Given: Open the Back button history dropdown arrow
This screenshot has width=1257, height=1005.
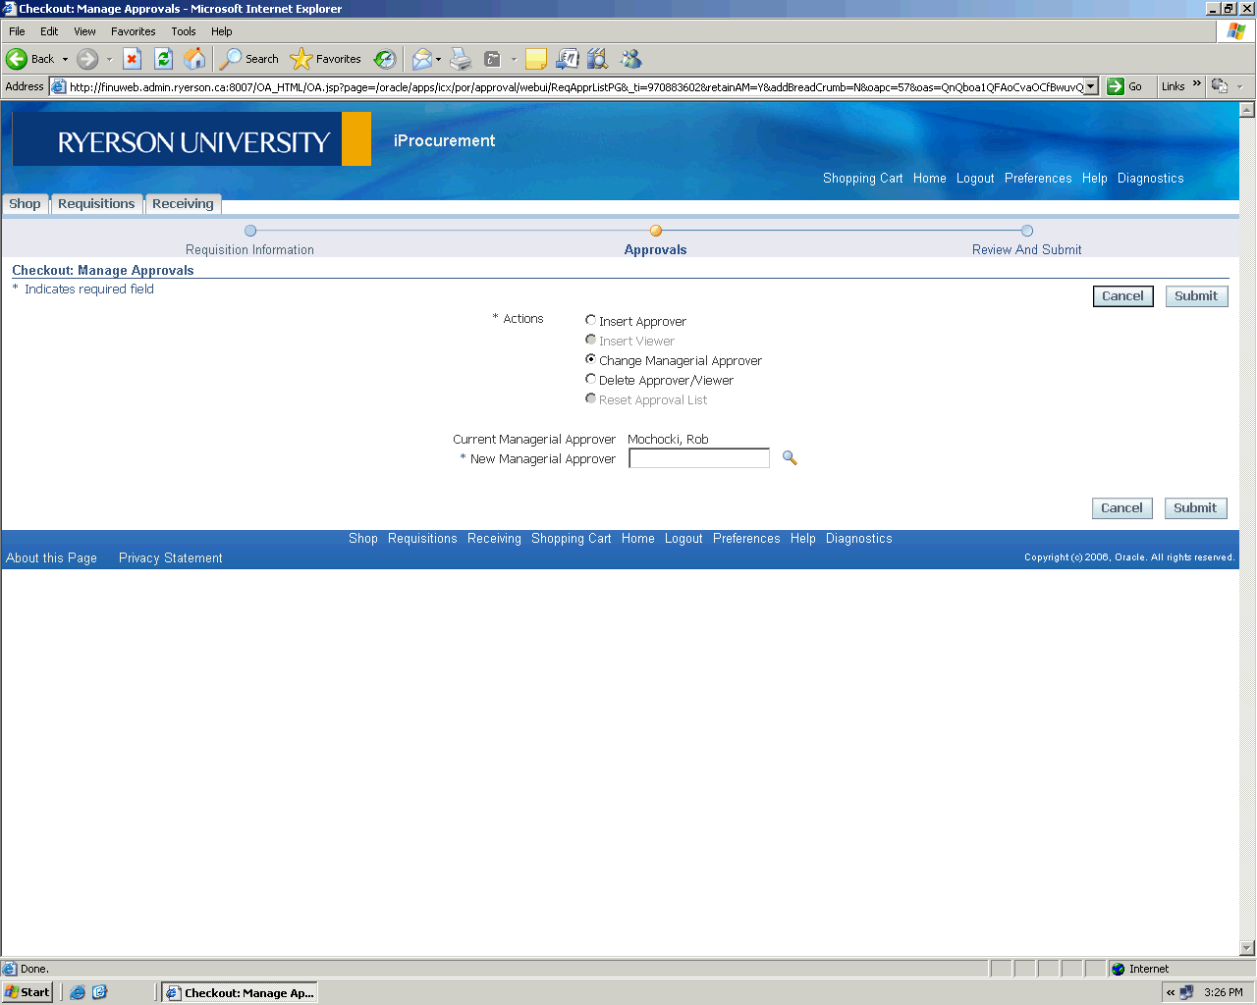Looking at the screenshot, I should point(66,59).
